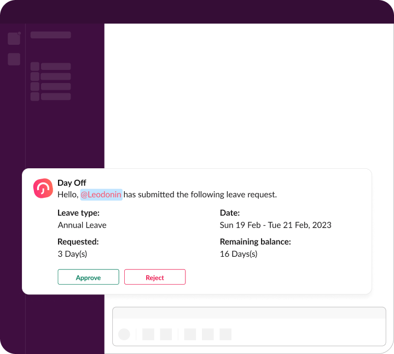Select the date 'Sun 19 Feb - Tue 21 Feb, 2023'

pos(275,225)
